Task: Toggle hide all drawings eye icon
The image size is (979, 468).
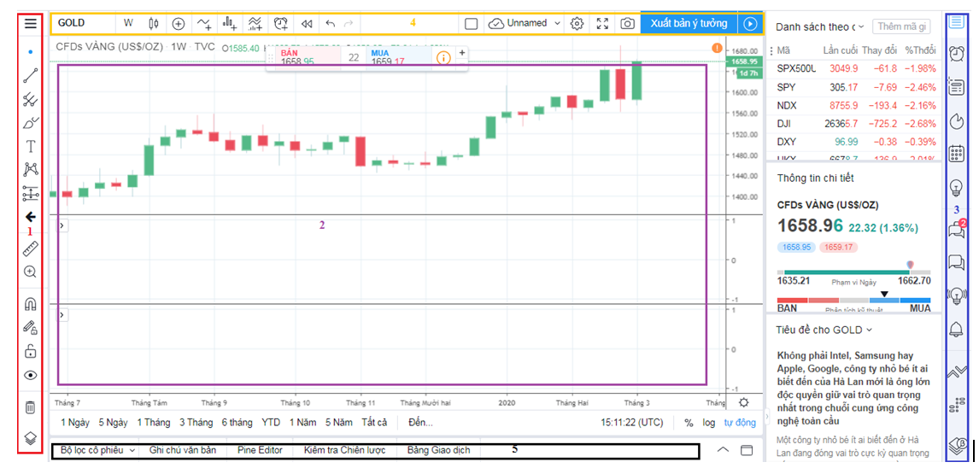Action: pyautogui.click(x=30, y=375)
